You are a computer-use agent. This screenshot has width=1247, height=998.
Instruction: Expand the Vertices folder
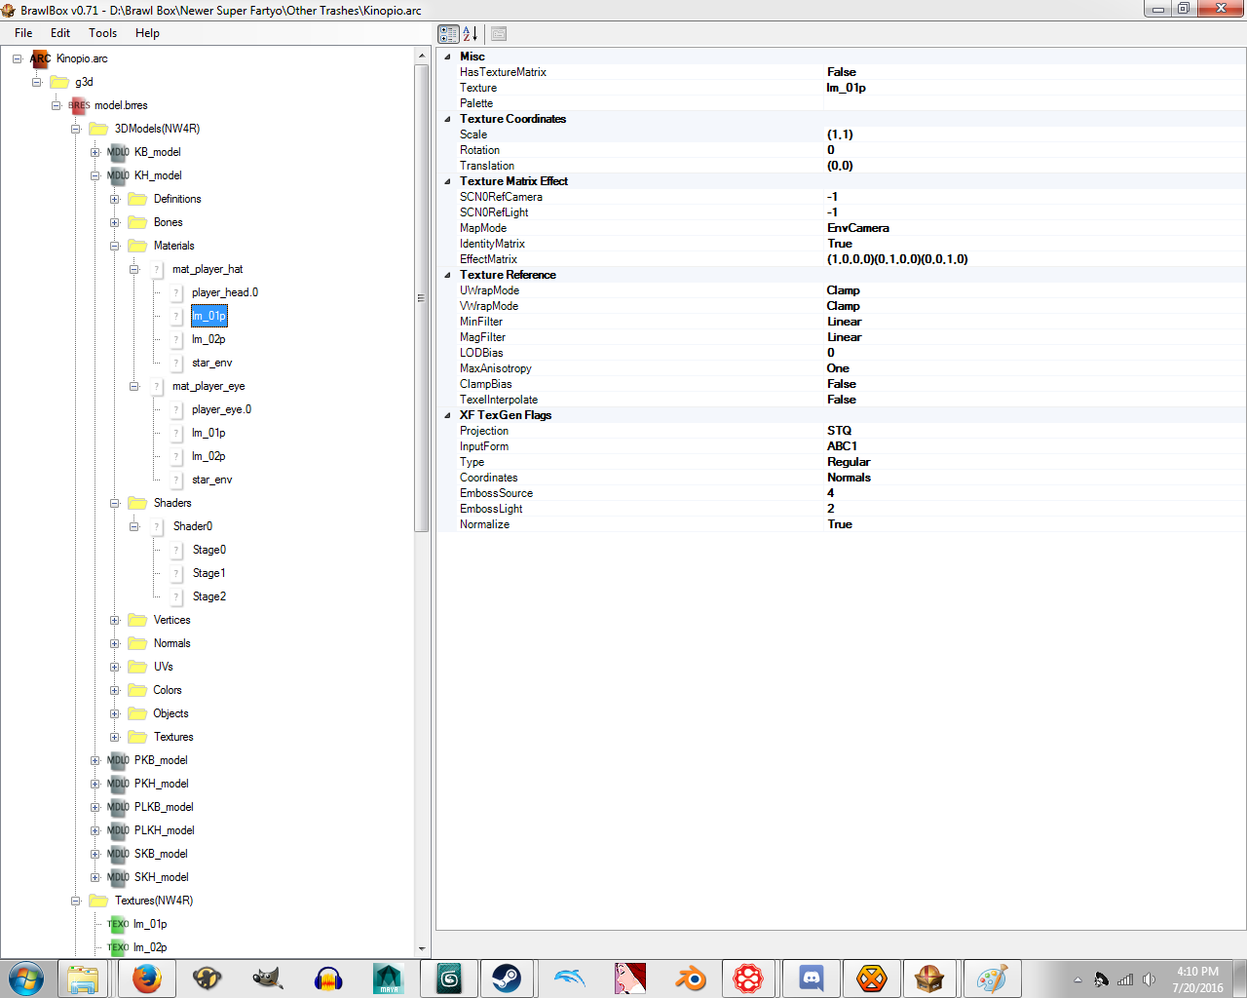point(115,620)
